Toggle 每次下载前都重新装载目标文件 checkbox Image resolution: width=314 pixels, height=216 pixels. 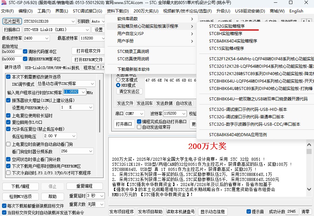pos(4,206)
